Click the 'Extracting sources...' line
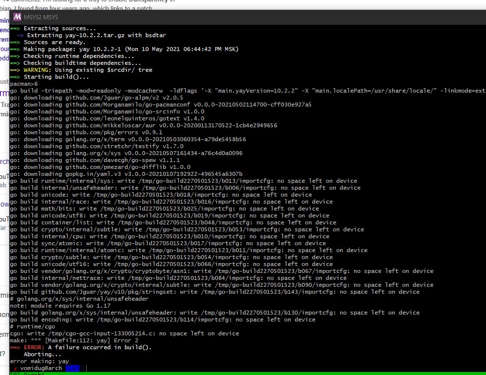The height and width of the screenshot is (375, 486). click(53, 29)
